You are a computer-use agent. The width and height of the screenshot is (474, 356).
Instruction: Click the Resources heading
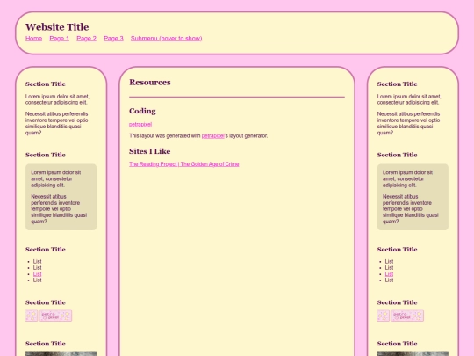150,83
